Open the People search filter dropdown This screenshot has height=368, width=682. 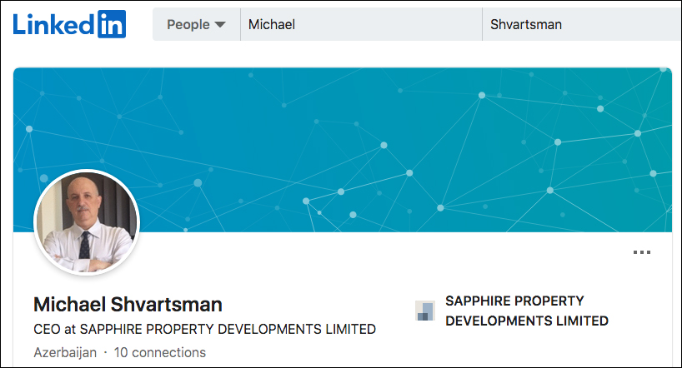196,24
